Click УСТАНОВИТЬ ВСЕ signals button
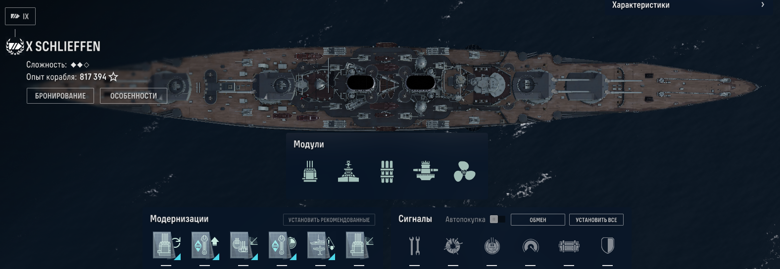 [596, 220]
